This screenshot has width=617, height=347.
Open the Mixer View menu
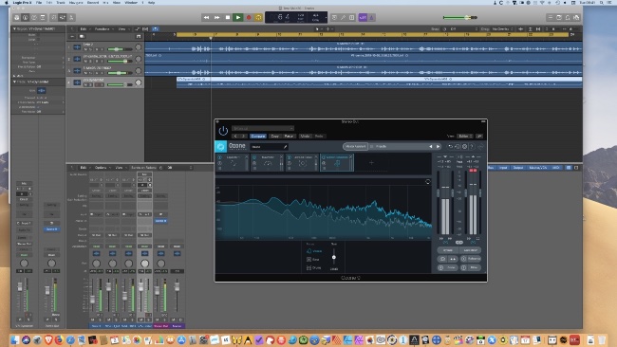pyautogui.click(x=119, y=168)
